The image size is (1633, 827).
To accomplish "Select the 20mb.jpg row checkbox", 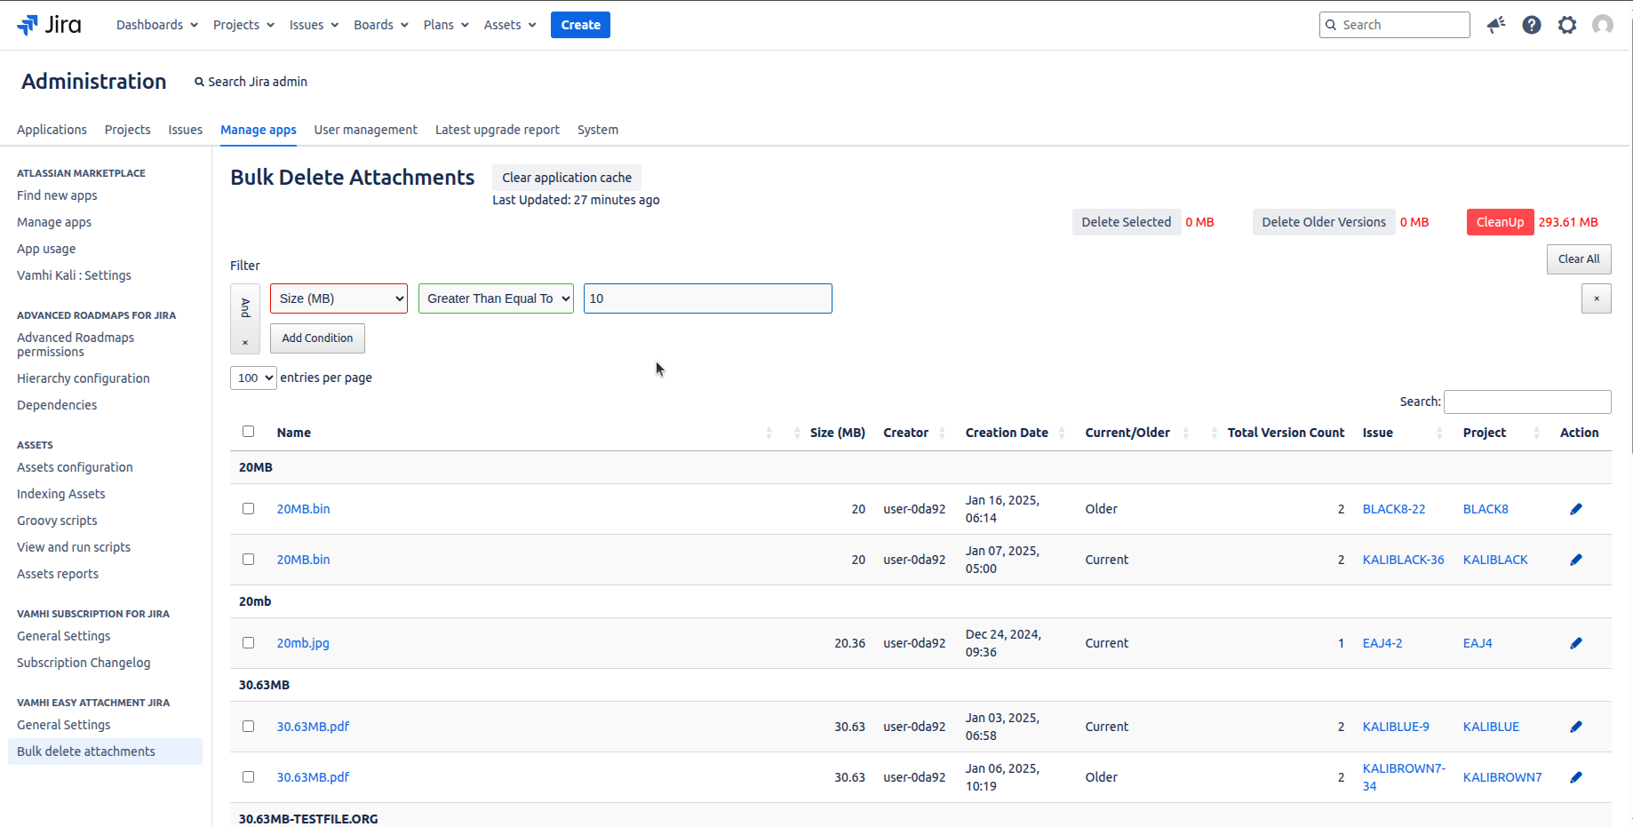I will pyautogui.click(x=249, y=643).
